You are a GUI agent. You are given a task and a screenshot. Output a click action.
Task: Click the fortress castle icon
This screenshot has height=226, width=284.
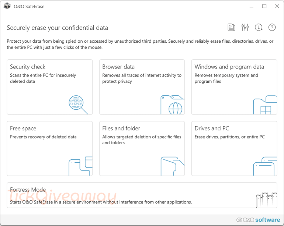[267, 200]
